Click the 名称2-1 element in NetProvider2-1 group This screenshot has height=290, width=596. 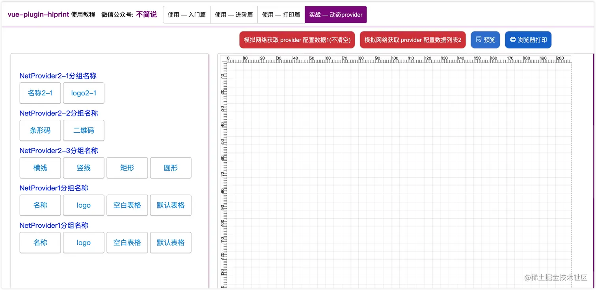point(40,93)
